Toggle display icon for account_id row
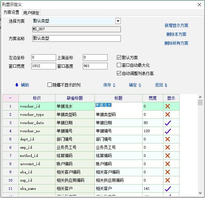205x198 pixels. coord(168,164)
